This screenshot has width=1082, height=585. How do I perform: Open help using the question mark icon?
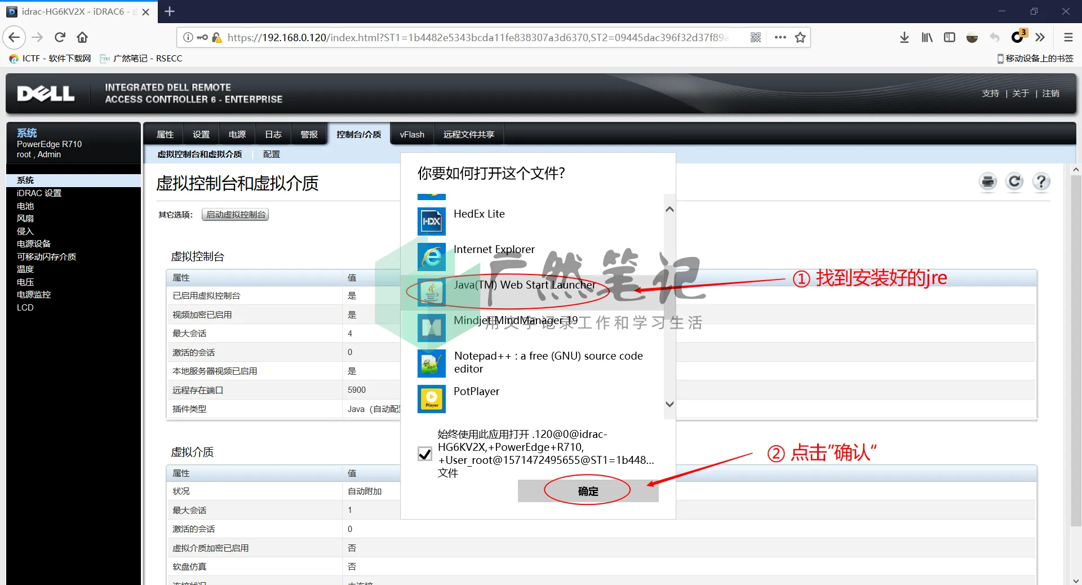(x=1041, y=181)
